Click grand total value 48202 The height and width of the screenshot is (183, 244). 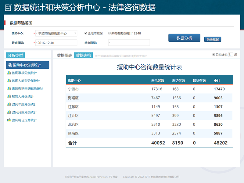(221, 143)
